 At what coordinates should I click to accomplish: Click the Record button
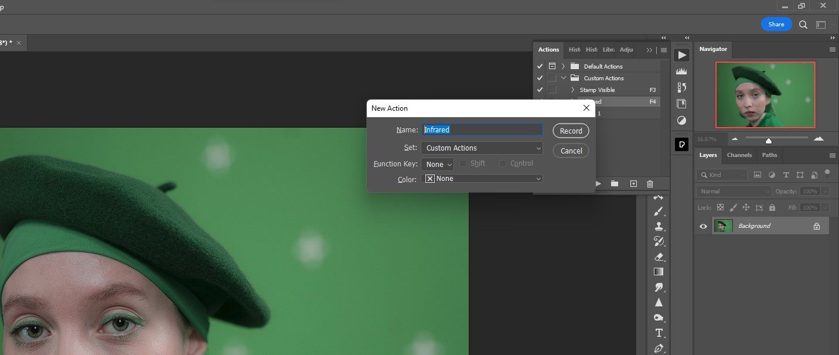click(x=571, y=131)
